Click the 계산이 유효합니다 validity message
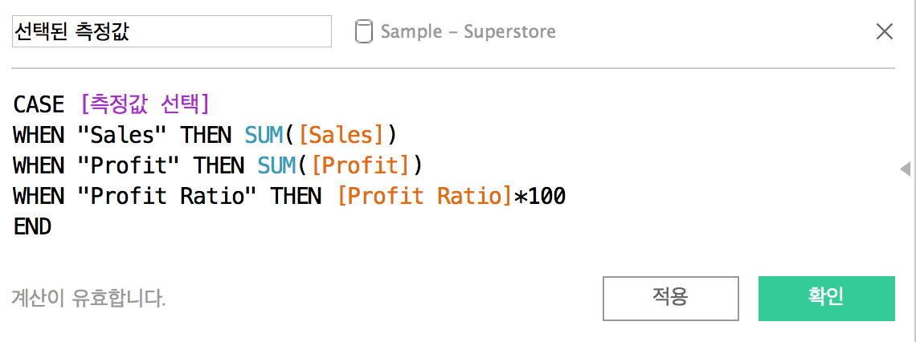916x342 pixels. pos(89,299)
